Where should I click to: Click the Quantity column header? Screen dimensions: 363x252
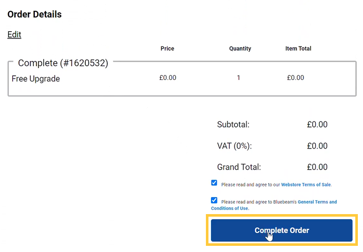coord(240,49)
